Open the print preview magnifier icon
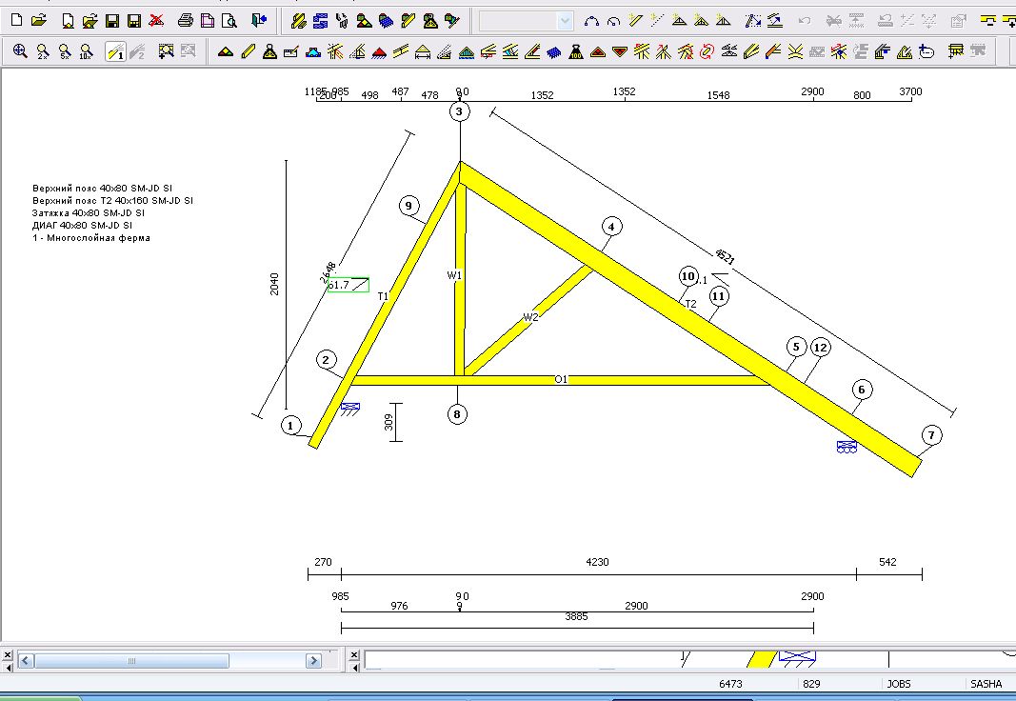The image size is (1016, 701). pyautogui.click(x=229, y=21)
